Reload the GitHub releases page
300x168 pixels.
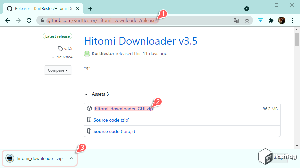point(29,20)
